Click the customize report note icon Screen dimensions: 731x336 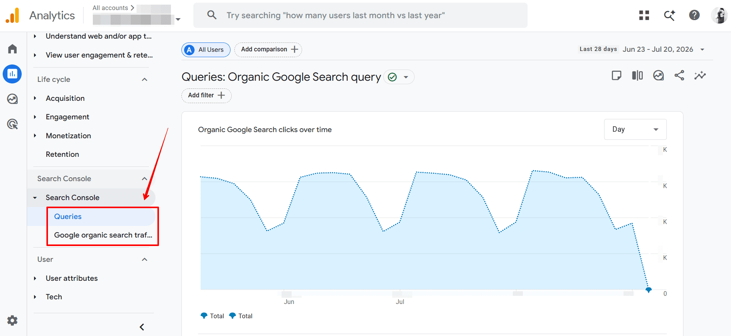click(617, 75)
